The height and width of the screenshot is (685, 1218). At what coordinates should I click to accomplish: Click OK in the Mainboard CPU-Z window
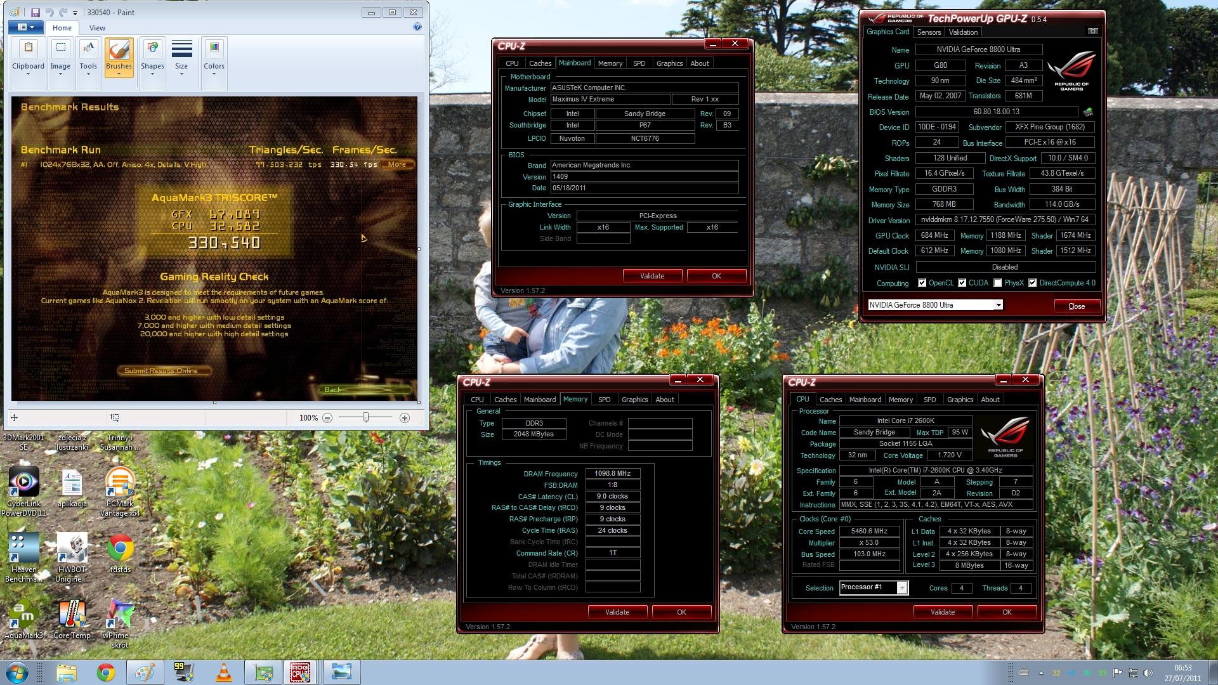tap(716, 276)
